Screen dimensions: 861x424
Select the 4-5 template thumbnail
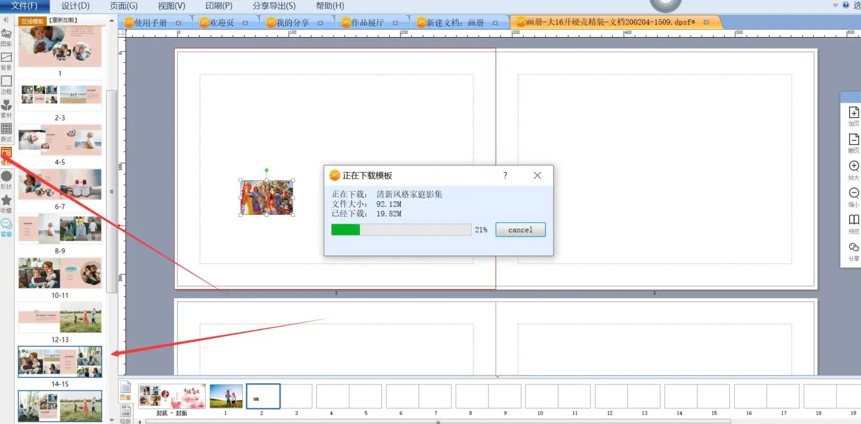[60, 140]
